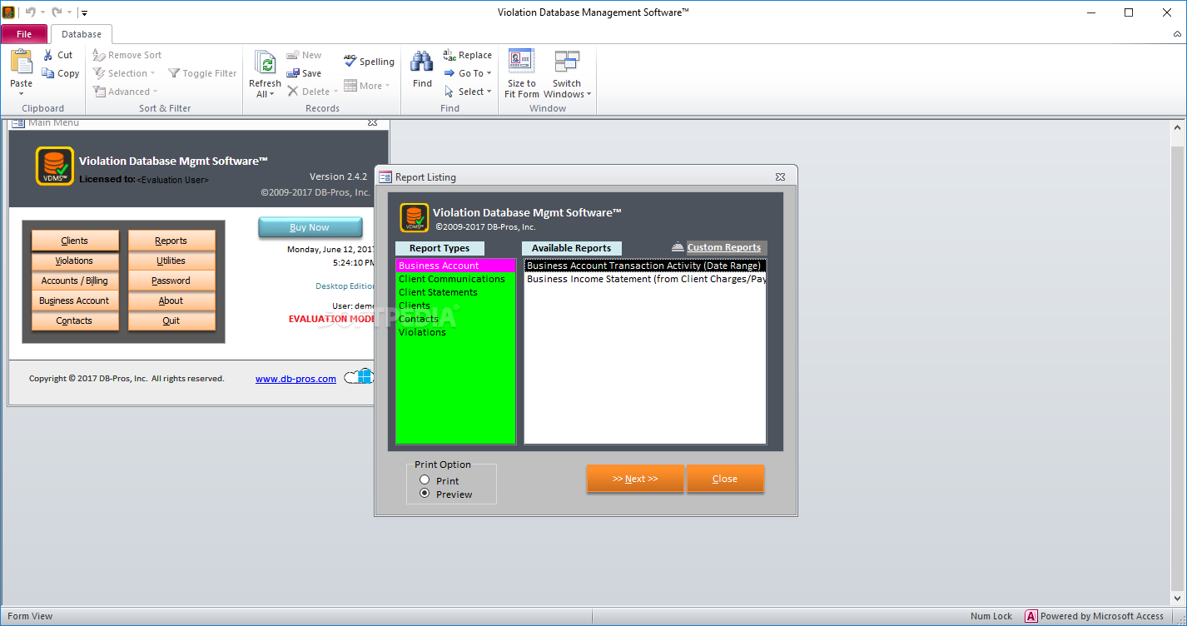1187x626 pixels.
Task: Click the Violations button in Main Menu
Action: pos(75,261)
